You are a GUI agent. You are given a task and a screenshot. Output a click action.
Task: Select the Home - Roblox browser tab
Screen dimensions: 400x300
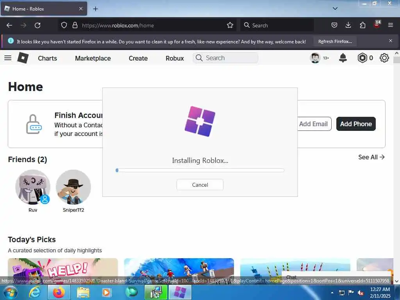pos(44,9)
